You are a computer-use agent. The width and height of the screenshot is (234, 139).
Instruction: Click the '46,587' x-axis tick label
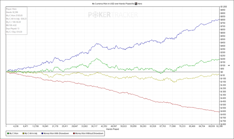pyautogui.click(x=114, y=126)
